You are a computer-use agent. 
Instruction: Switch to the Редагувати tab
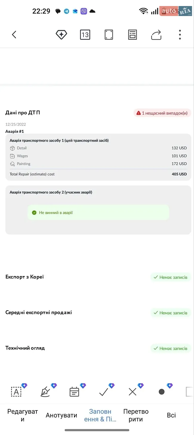click(23, 415)
